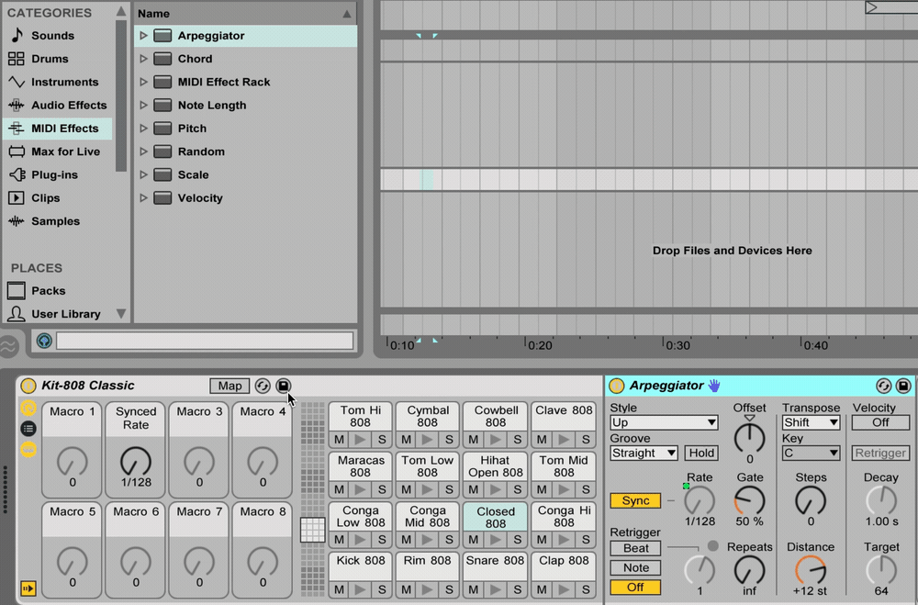The height and width of the screenshot is (605, 918).
Task: Save the Arpeggiator preset
Action: (903, 386)
